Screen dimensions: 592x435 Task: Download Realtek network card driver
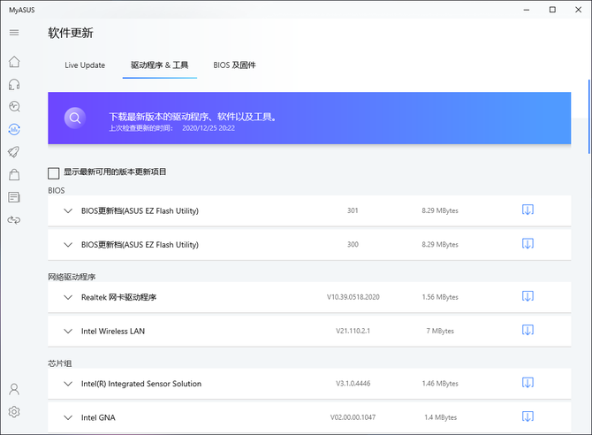(x=527, y=297)
